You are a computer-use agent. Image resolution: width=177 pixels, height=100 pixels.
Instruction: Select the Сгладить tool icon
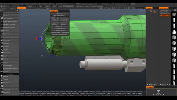pos(2,46)
